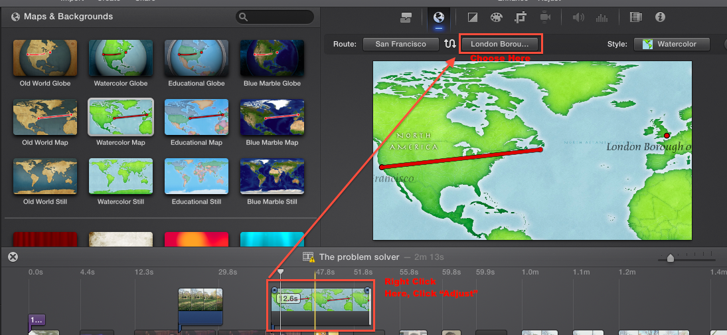
Task: Select the Blue Marble Still map
Action: click(x=272, y=176)
